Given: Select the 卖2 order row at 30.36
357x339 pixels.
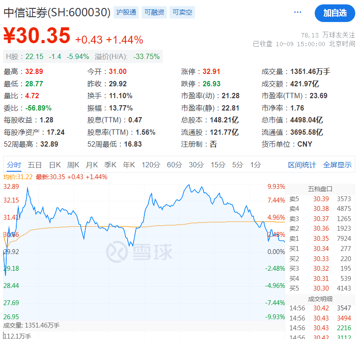Looking at the screenshot, I should (320, 228).
